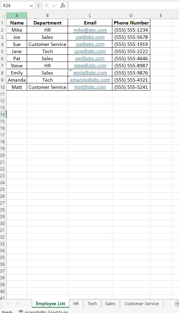Switch to the HR sheet tab
The height and width of the screenshot is (313, 179).
pyautogui.click(x=76, y=303)
